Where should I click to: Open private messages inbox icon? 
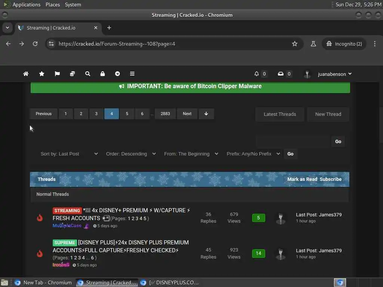[281, 74]
